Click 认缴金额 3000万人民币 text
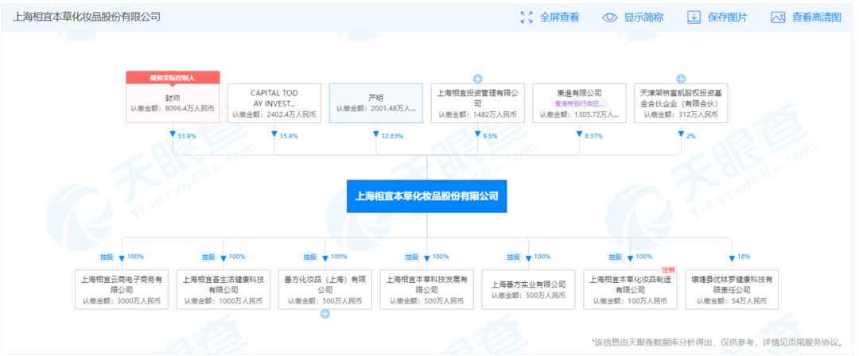Image resolution: width=859 pixels, height=356 pixels. [122, 300]
